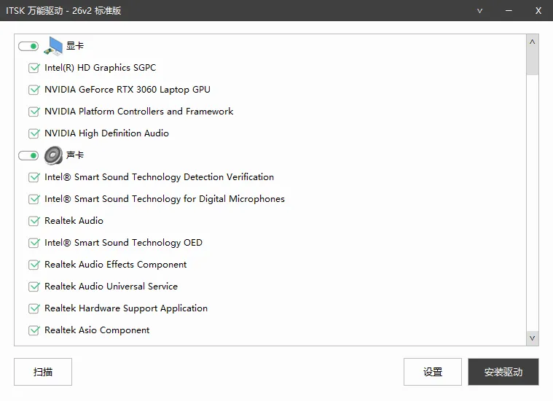Close the ITSK driver window

(x=538, y=11)
